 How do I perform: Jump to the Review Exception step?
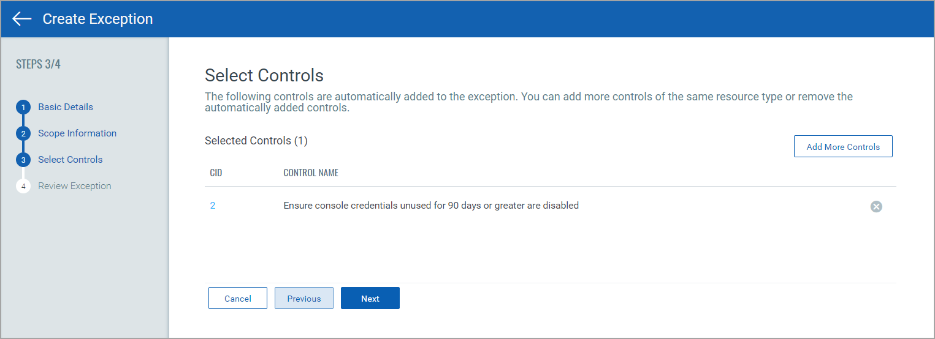tap(75, 186)
